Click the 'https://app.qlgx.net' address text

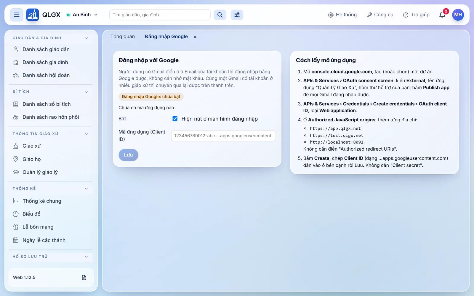[335, 128]
